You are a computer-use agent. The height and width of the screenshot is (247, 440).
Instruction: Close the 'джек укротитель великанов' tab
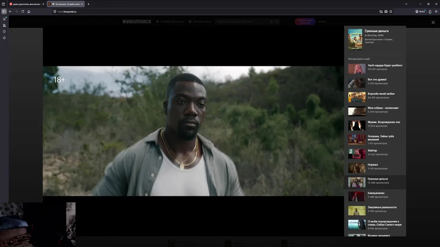click(x=43, y=4)
